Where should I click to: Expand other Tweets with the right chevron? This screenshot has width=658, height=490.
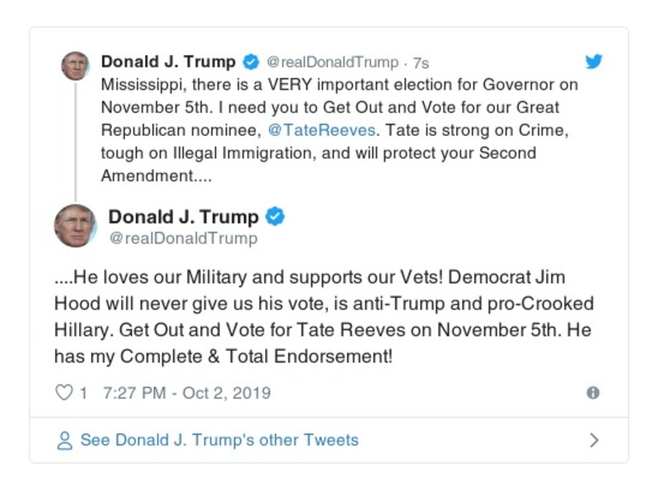595,441
